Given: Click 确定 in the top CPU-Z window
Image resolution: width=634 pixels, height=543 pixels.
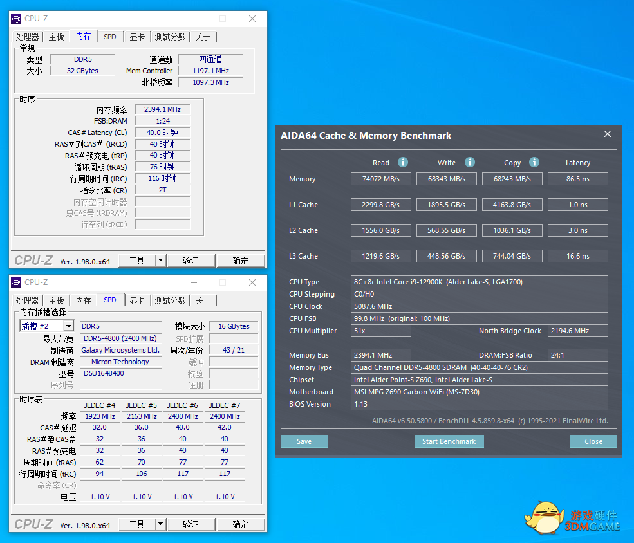Looking at the screenshot, I should (241, 261).
